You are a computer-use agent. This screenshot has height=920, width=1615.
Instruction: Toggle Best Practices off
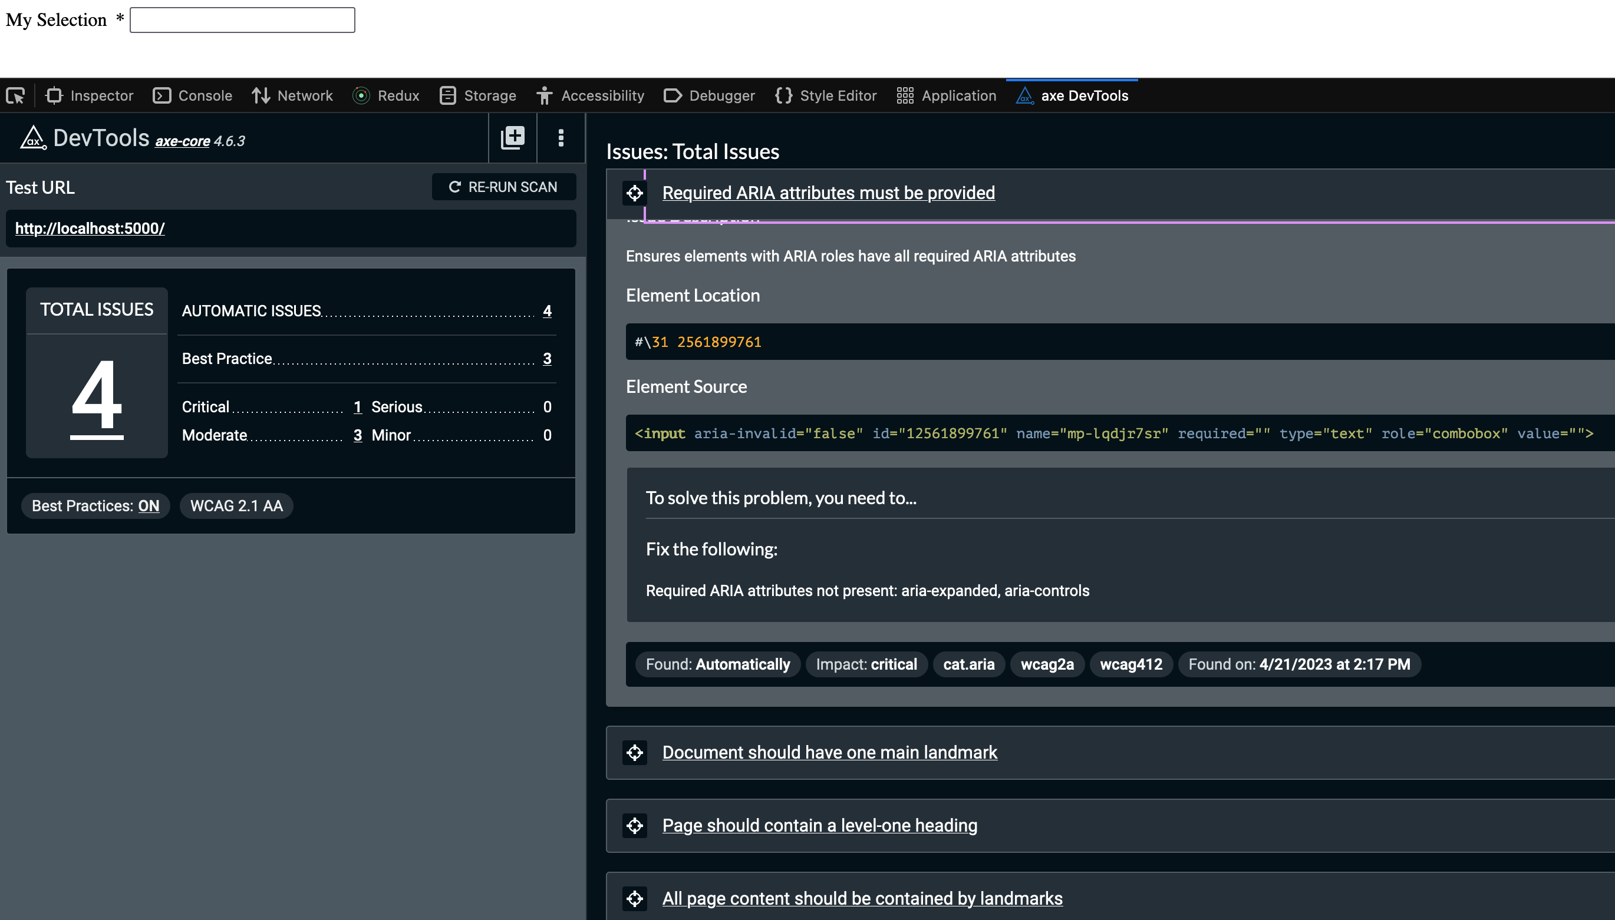point(149,505)
